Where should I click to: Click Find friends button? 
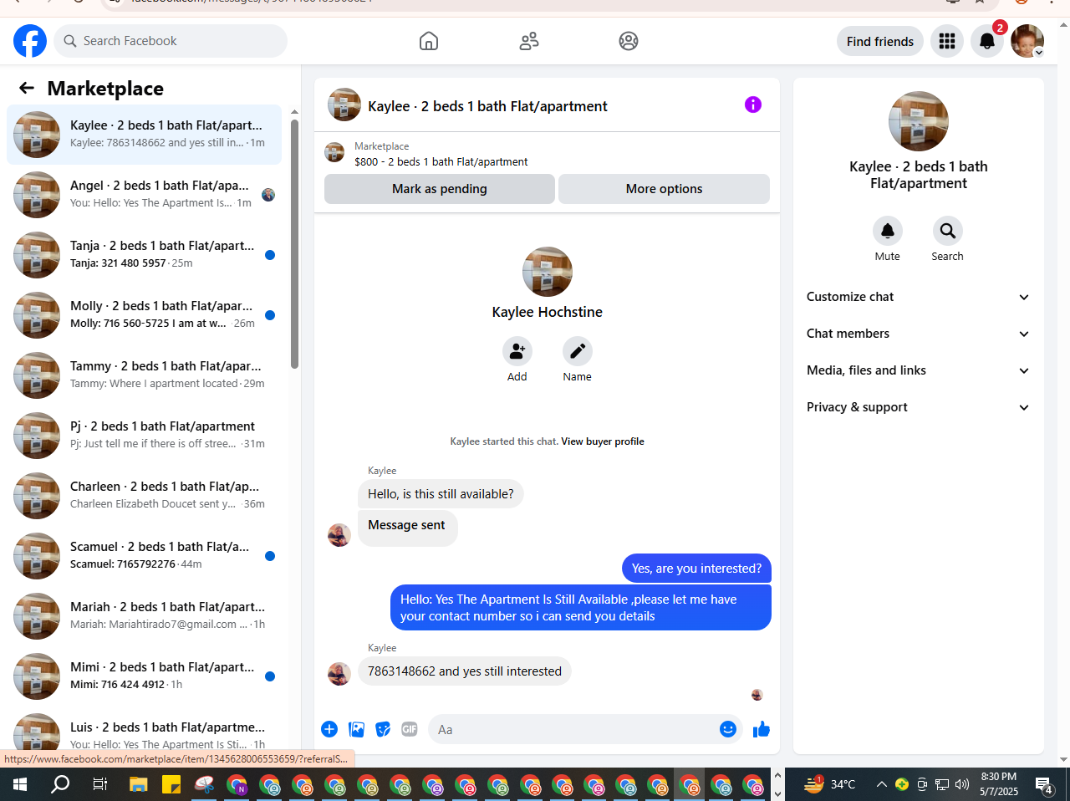pos(880,41)
